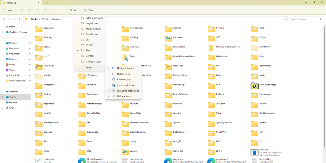Screen dimensions: 326x163
Task: Open the IdentityCRL folder icon
Action: tap(39, 67)
